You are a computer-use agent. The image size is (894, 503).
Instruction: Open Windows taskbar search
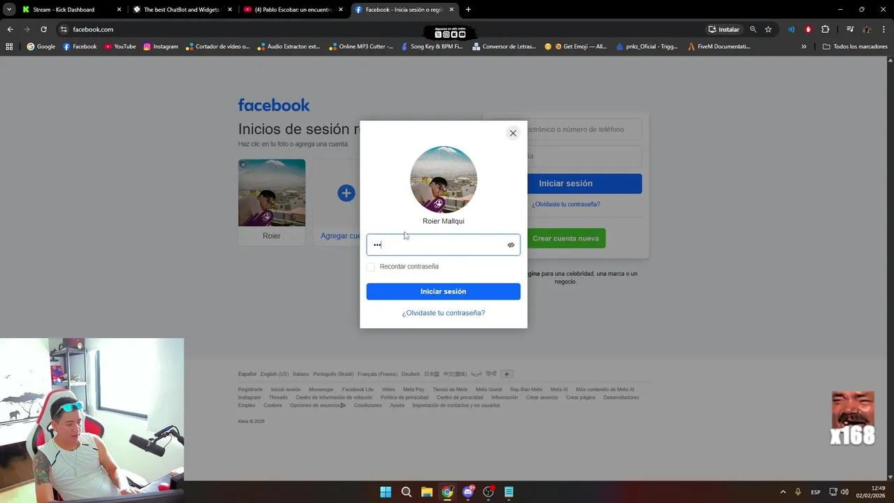click(406, 492)
